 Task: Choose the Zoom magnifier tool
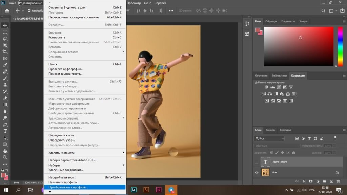[x=5, y=157]
